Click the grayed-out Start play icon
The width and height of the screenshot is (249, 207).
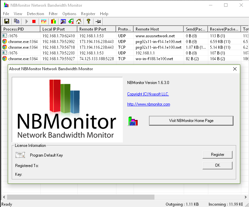pyautogui.click(x=27, y=21)
